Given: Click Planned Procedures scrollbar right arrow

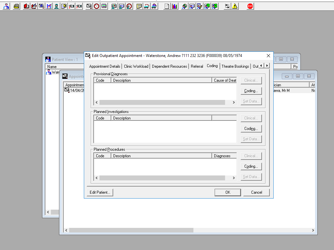Looking at the screenshot, I should tap(234, 178).
